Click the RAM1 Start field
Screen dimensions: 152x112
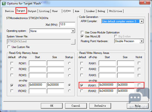(x=107, y=63)
